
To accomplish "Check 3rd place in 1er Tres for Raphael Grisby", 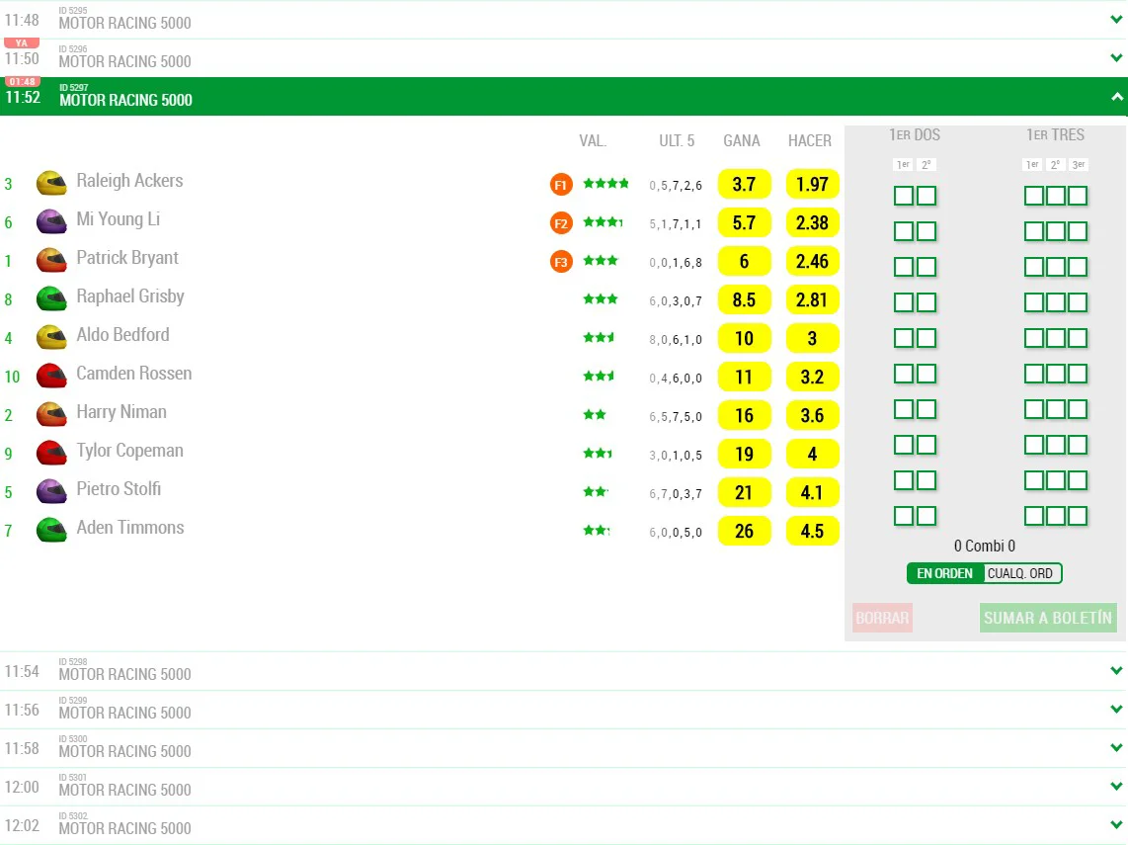I will pyautogui.click(x=1078, y=302).
